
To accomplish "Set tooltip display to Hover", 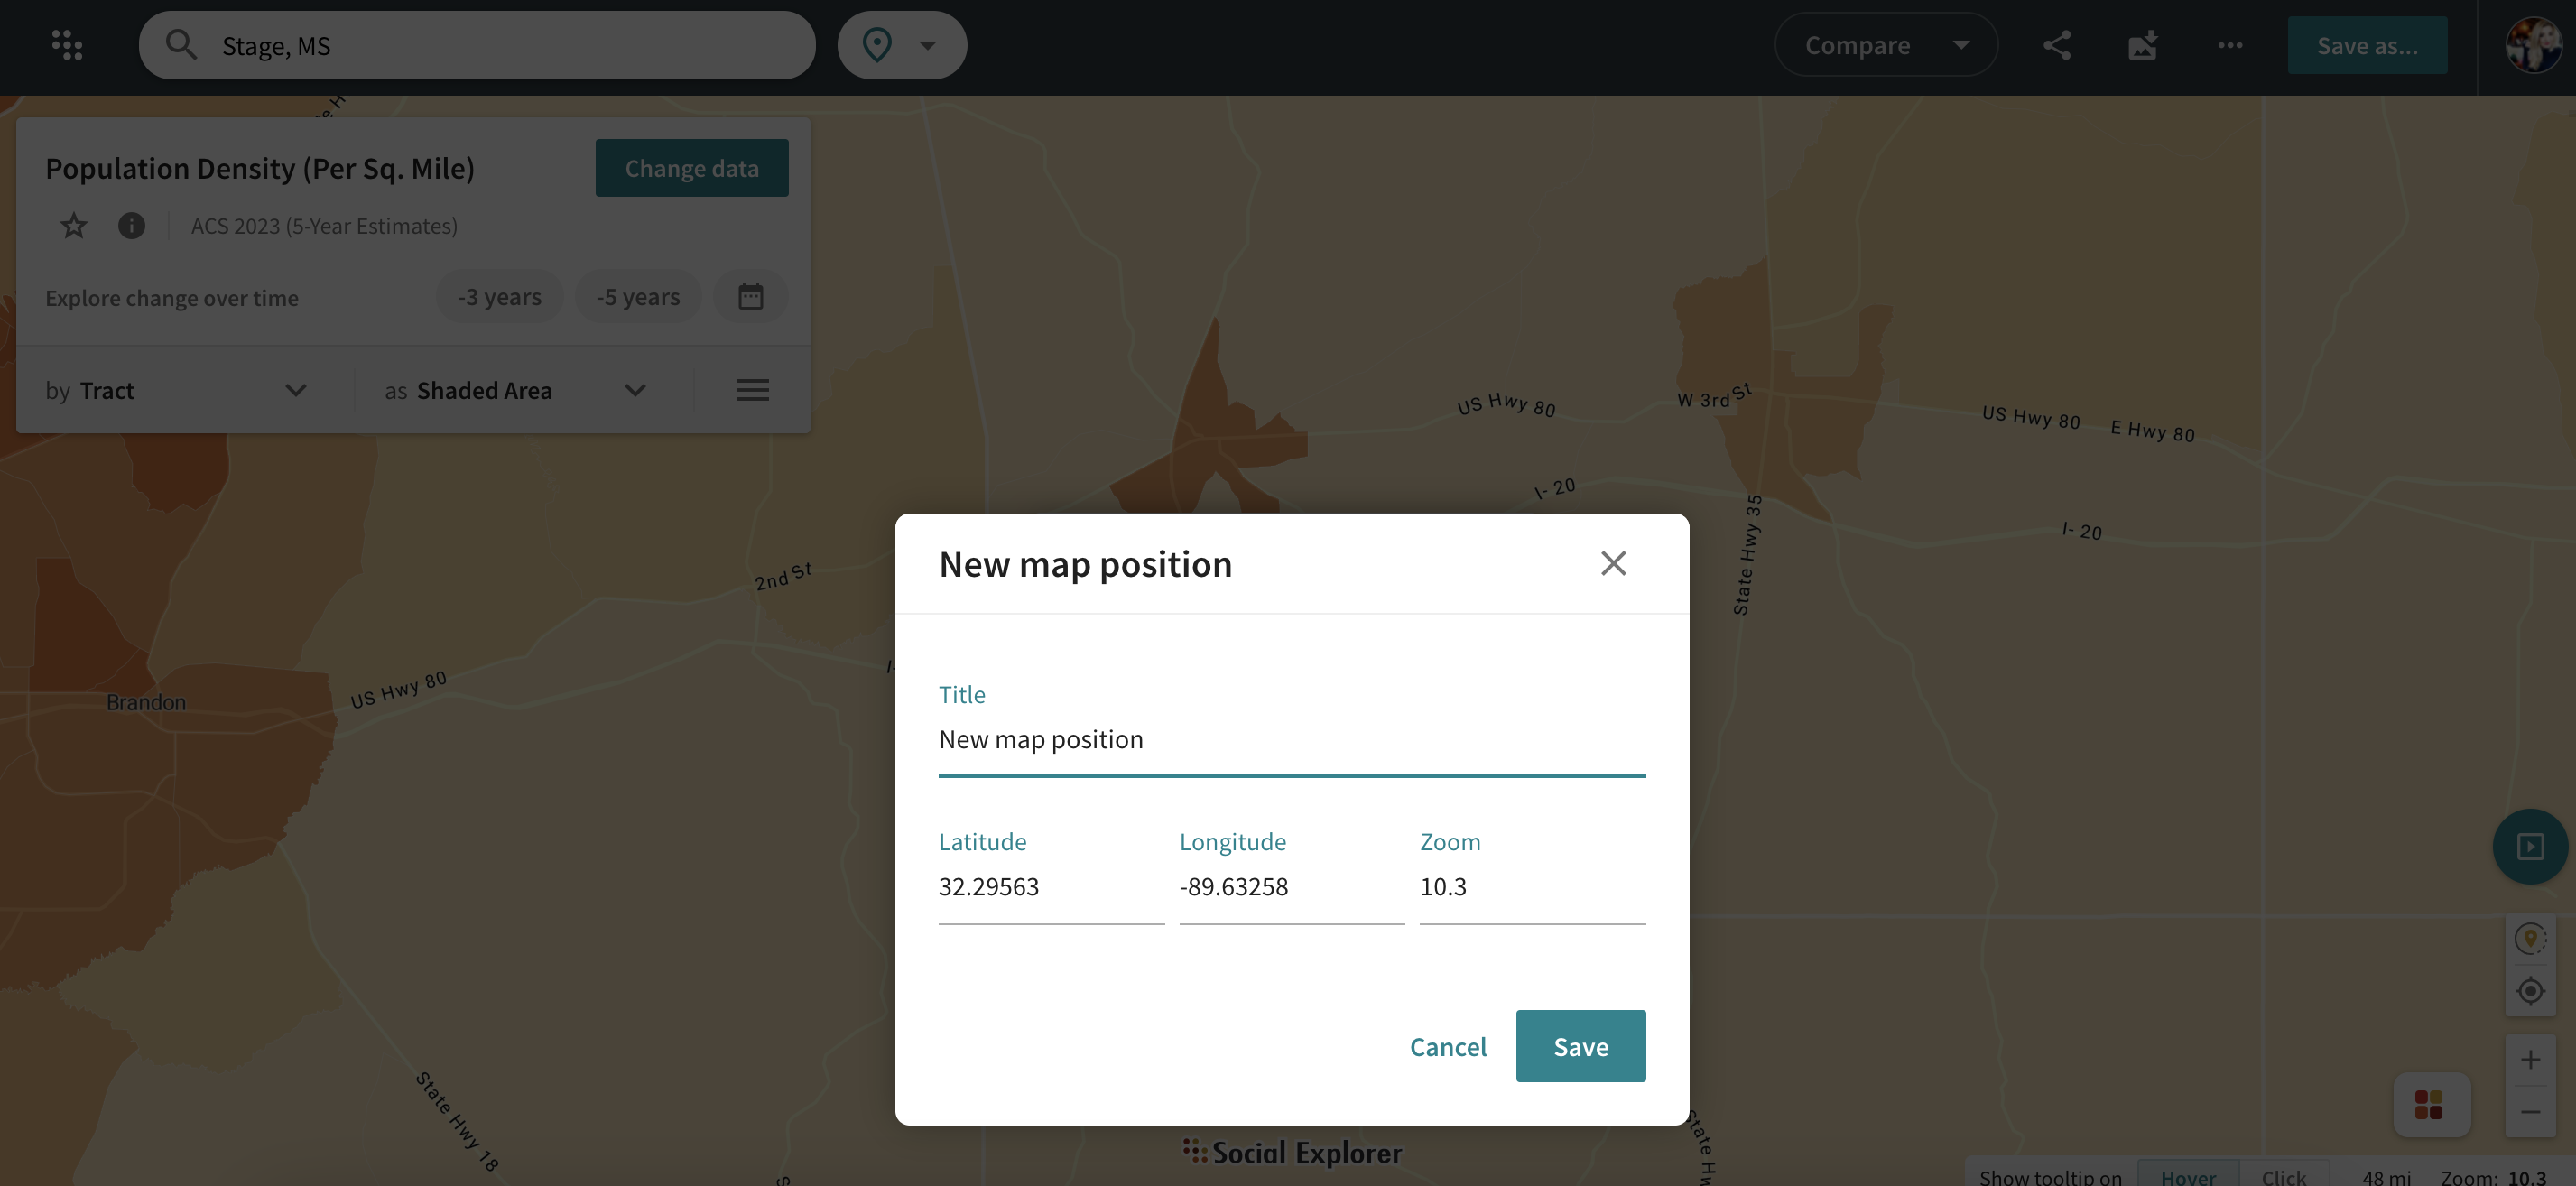I will 2187,1176.
